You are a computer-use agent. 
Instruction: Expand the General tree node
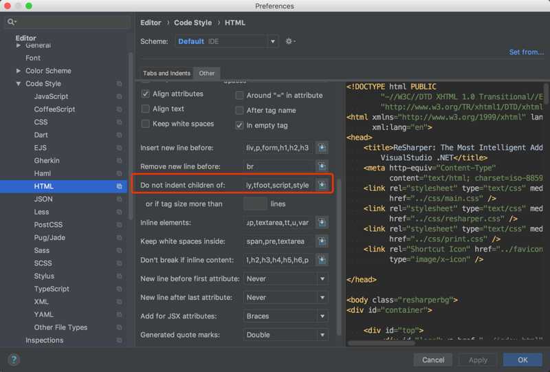19,45
